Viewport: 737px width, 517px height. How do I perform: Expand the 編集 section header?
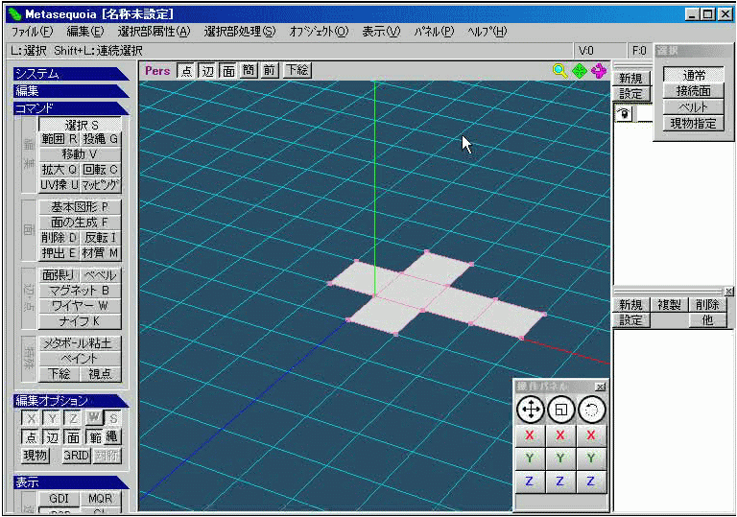click(x=70, y=91)
